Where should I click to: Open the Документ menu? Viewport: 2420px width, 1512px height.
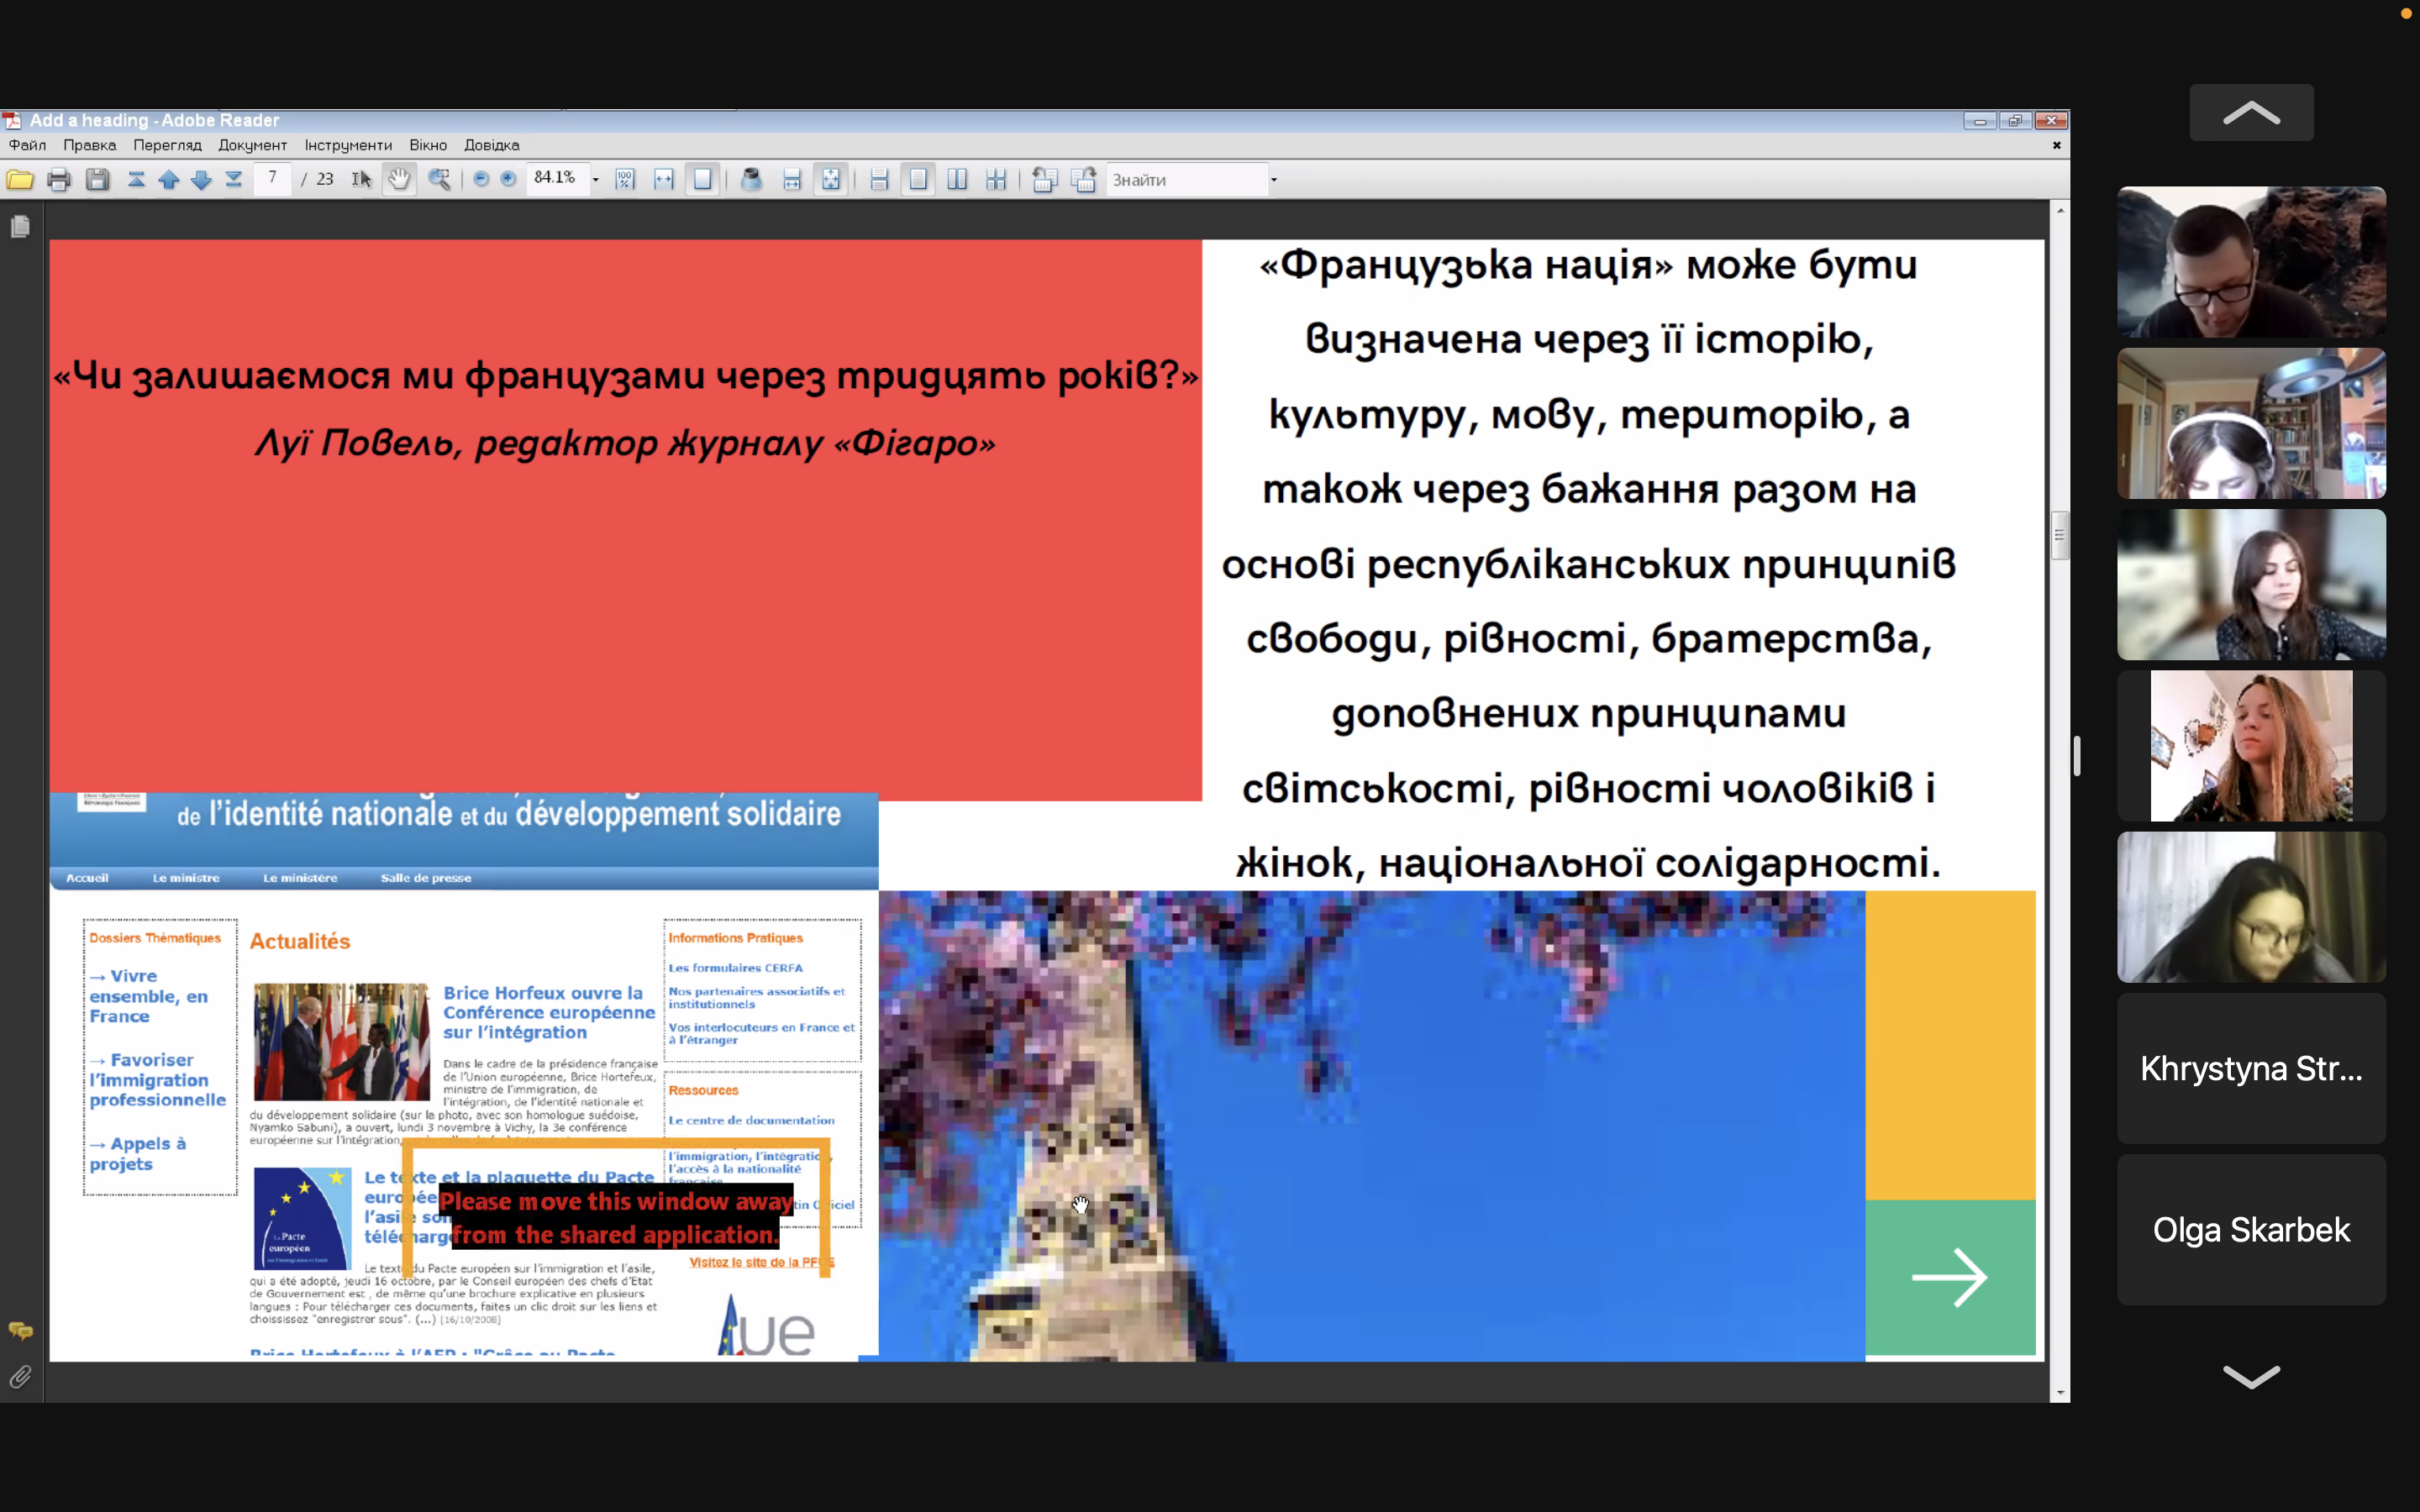coord(252,145)
